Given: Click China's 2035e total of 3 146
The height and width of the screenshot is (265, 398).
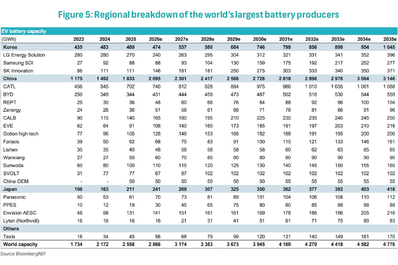Looking at the screenshot, I should (389, 79).
